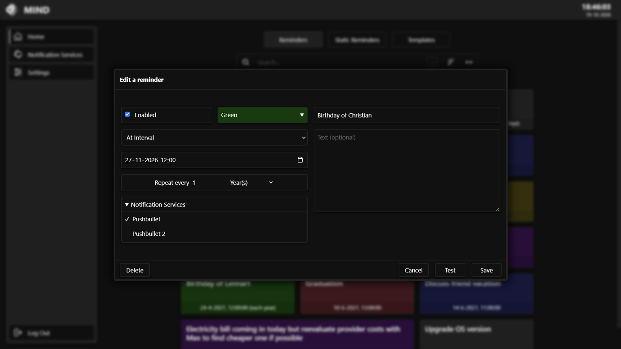Open the Green color dropdown

click(263, 115)
